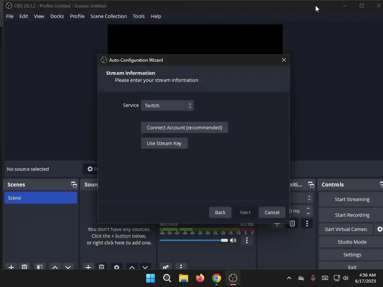Open taskbar Search
This screenshot has width=383, height=287.
tap(167, 278)
